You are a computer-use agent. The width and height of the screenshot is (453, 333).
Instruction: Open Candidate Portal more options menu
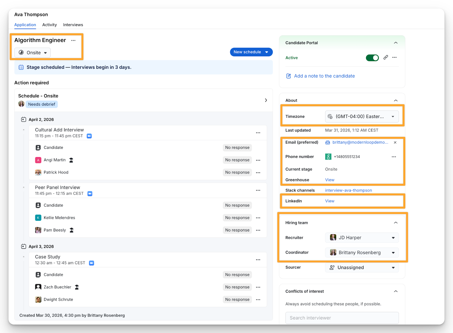pos(394,57)
